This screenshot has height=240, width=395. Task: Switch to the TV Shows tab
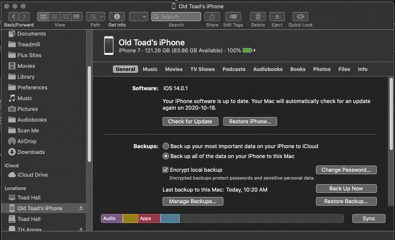click(x=203, y=69)
